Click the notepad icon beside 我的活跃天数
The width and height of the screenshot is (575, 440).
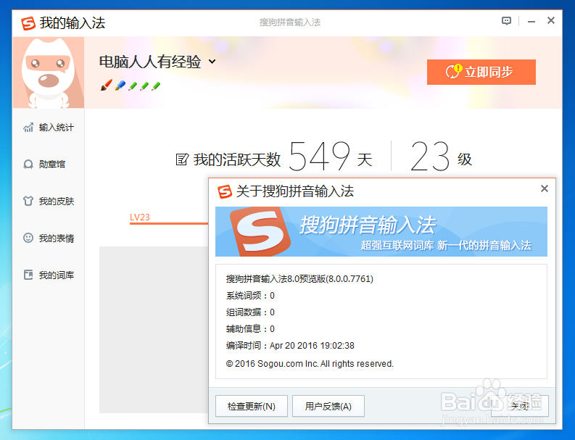(x=182, y=159)
